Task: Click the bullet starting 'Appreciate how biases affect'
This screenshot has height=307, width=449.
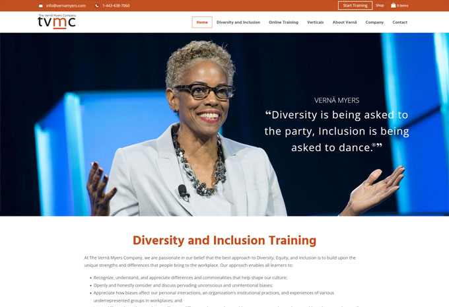Action: click(214, 296)
